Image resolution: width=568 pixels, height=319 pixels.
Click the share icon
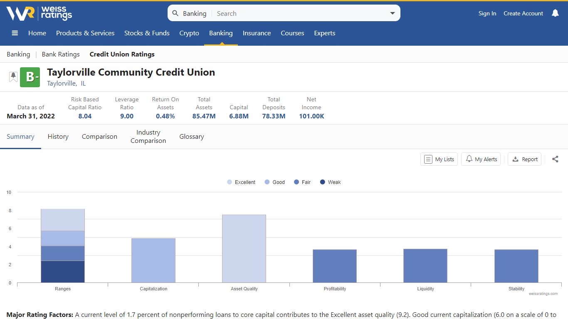click(555, 159)
